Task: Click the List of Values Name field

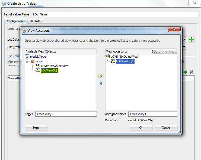Action: click(x=115, y=14)
